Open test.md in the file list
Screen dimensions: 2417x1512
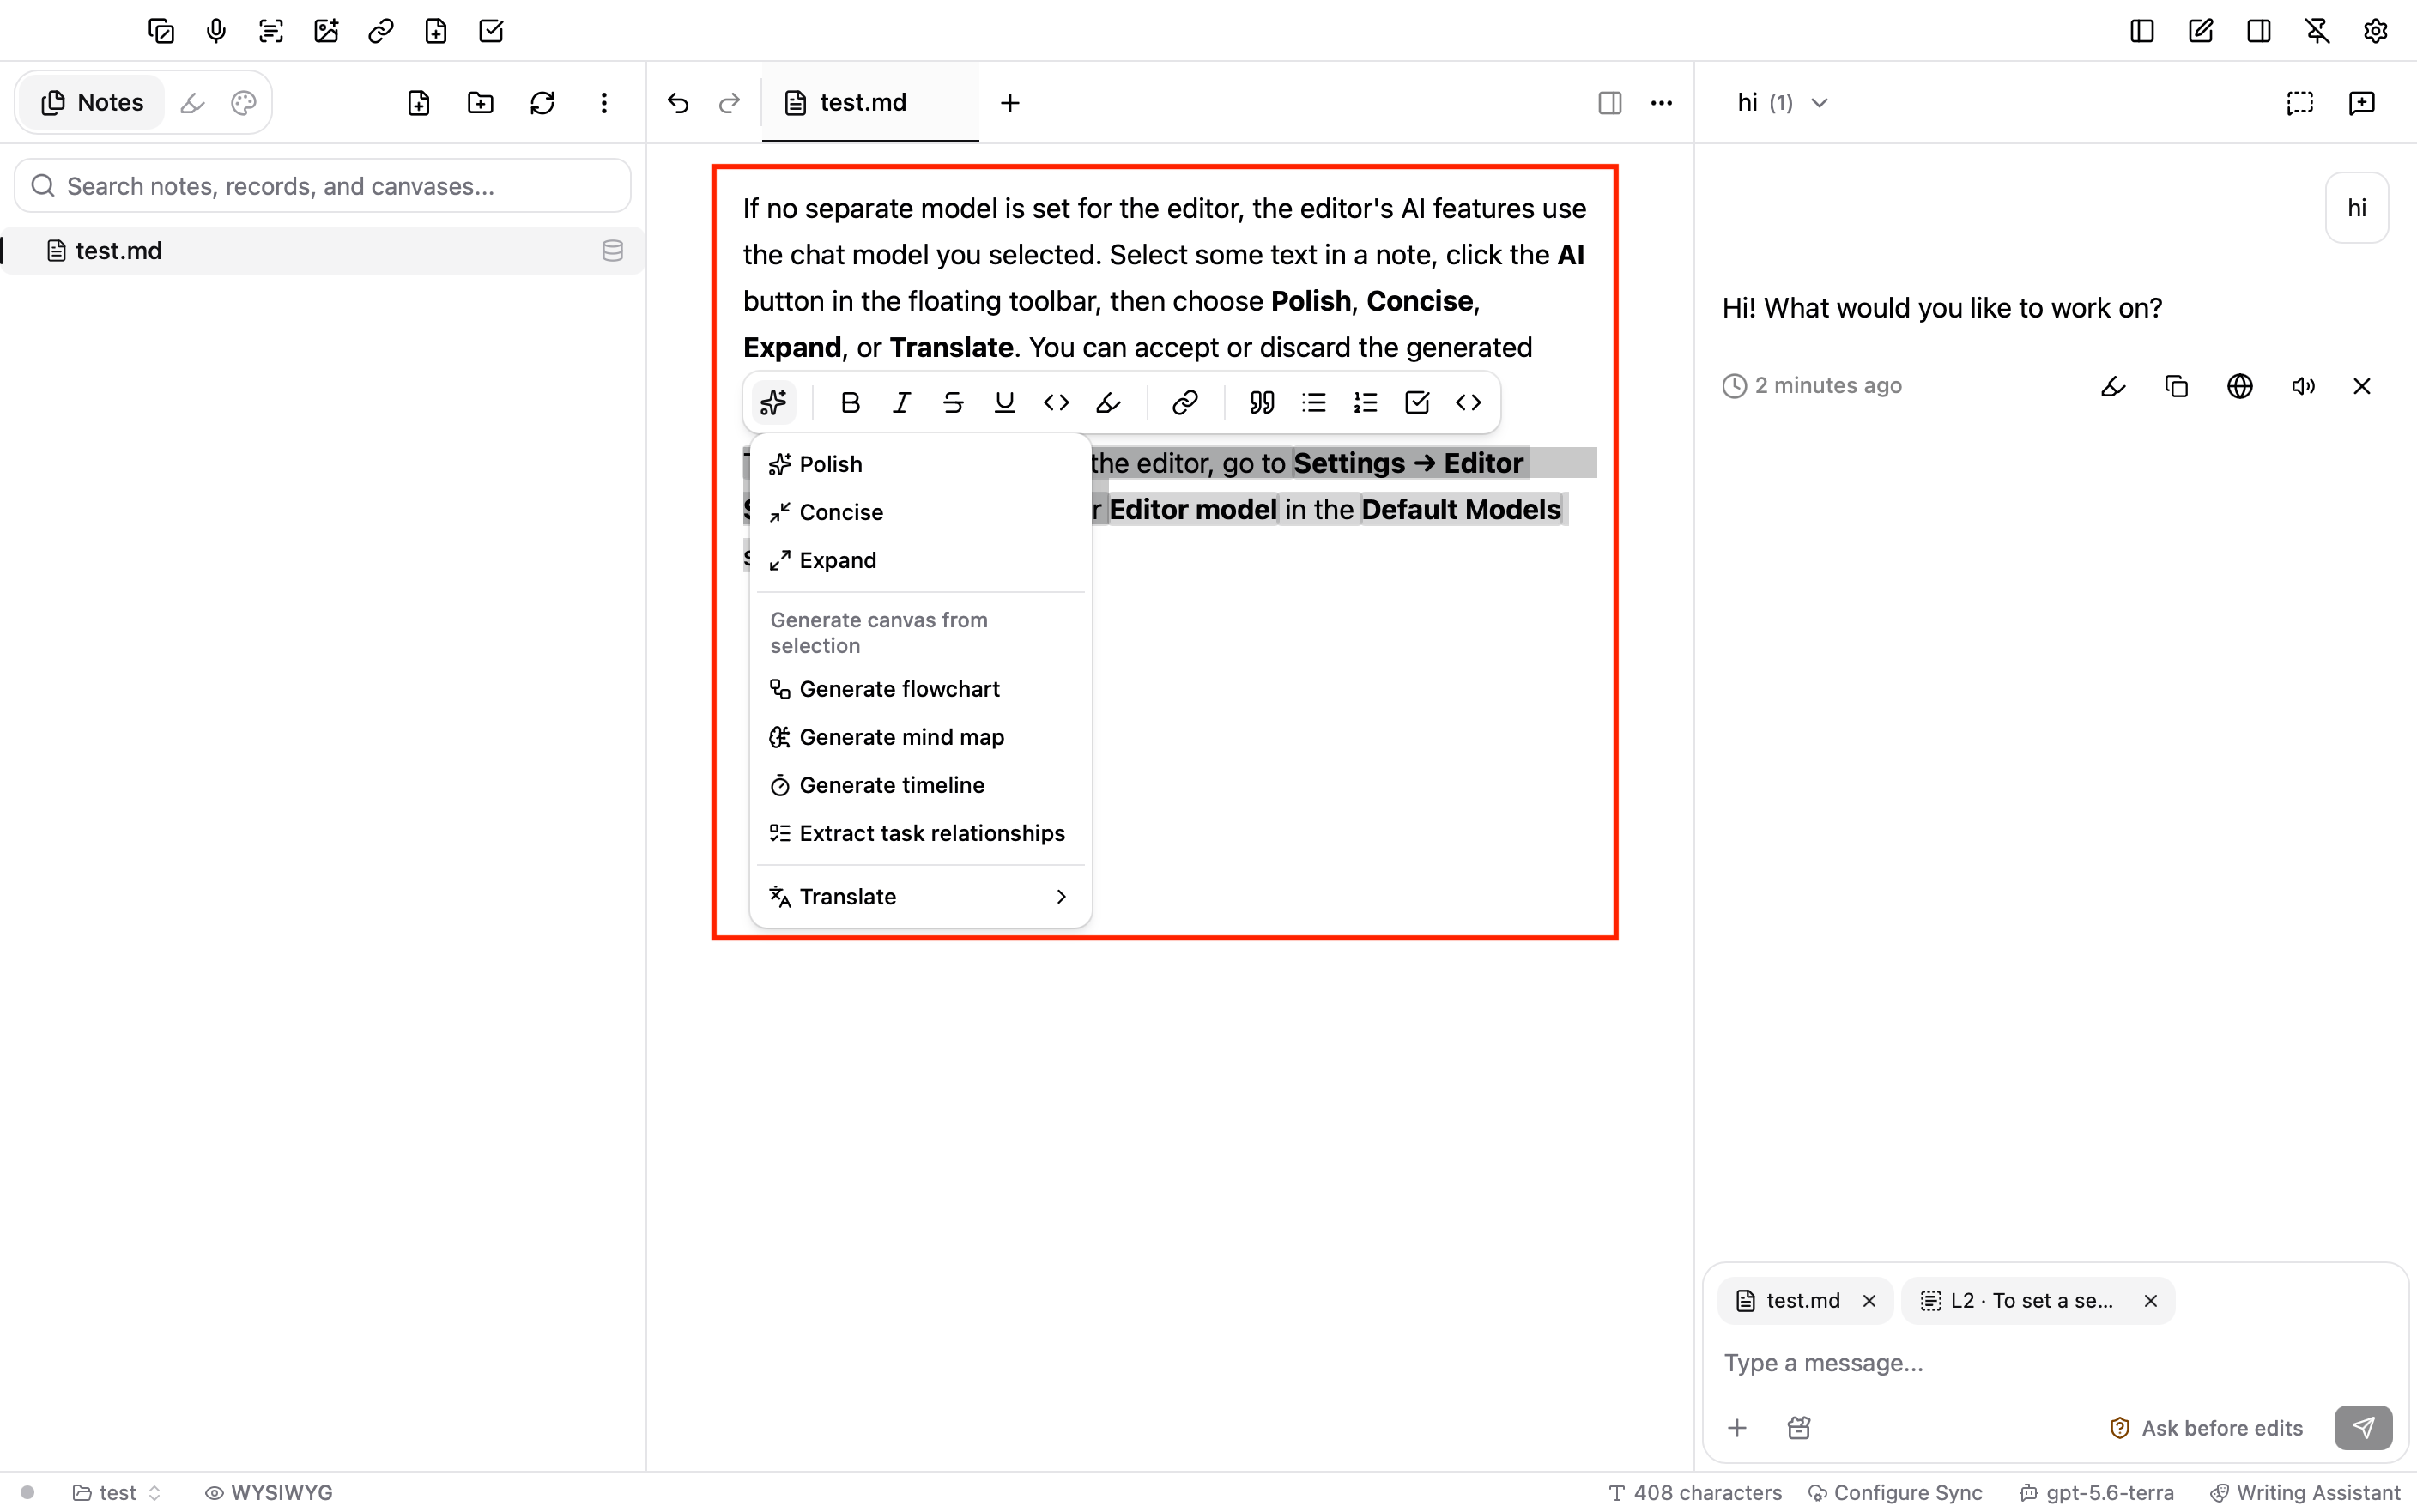click(323, 250)
